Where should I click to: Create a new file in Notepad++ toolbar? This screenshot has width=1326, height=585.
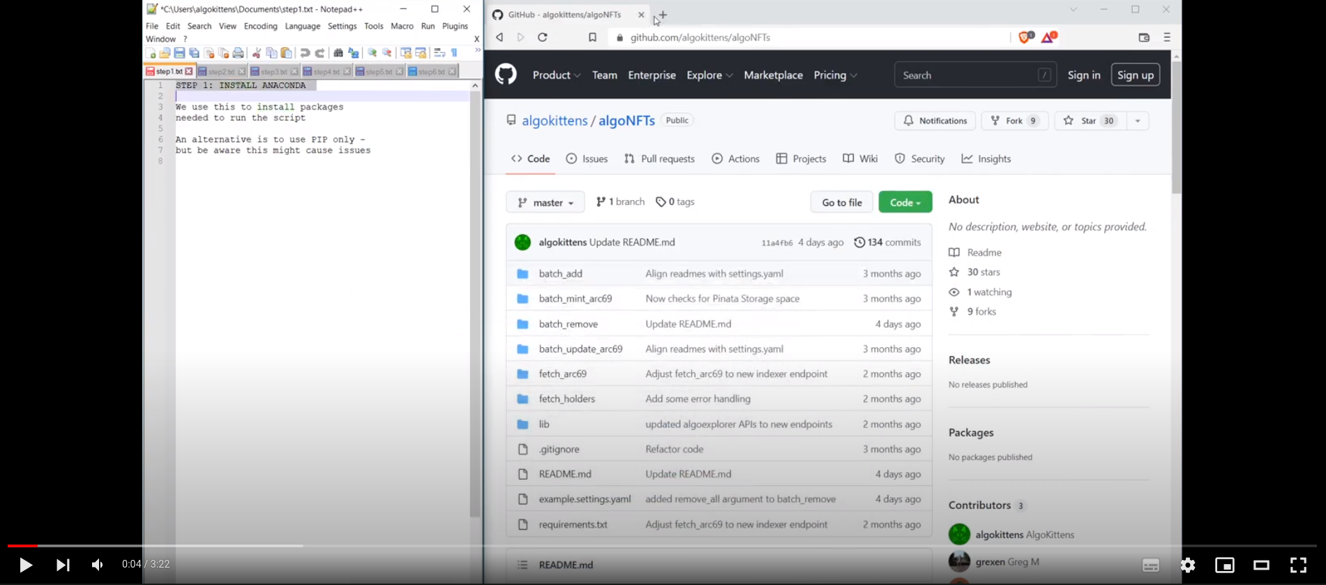[151, 53]
